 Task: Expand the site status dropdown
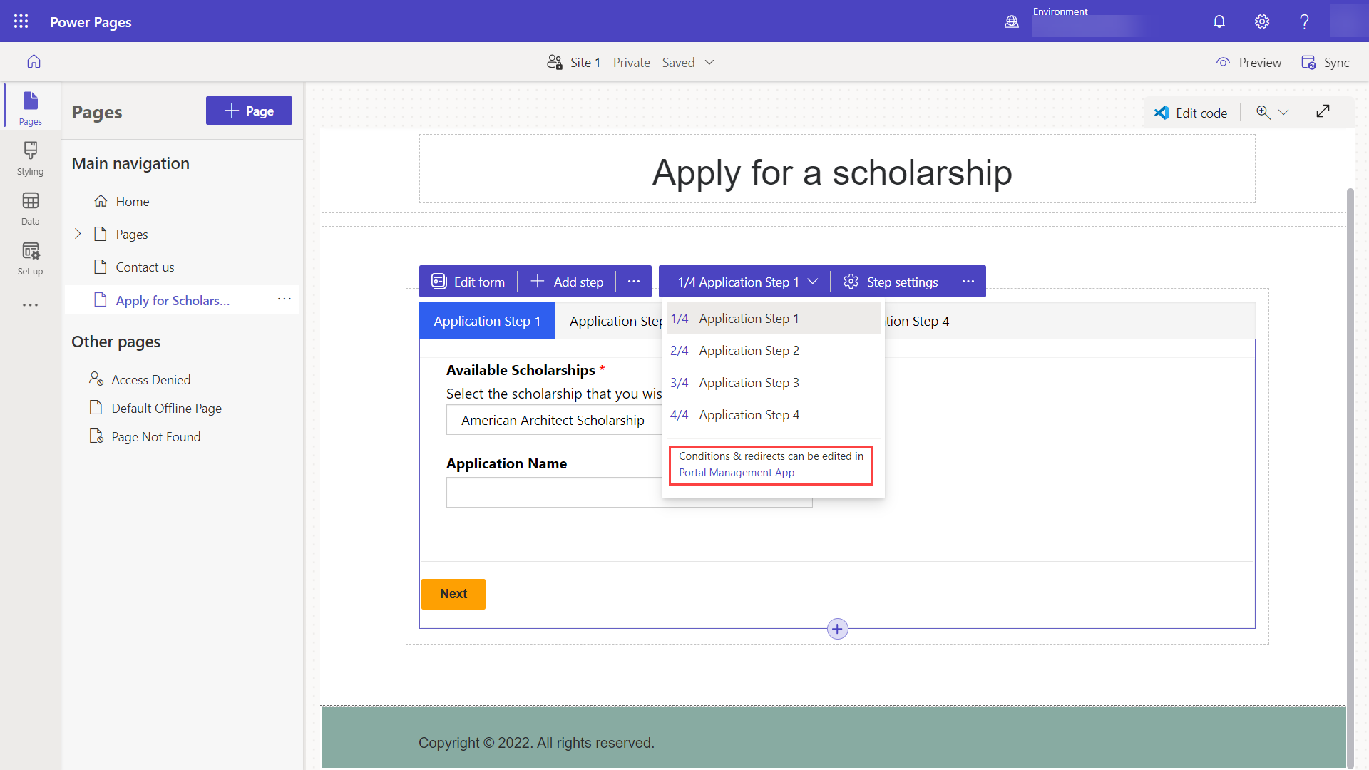coord(710,62)
